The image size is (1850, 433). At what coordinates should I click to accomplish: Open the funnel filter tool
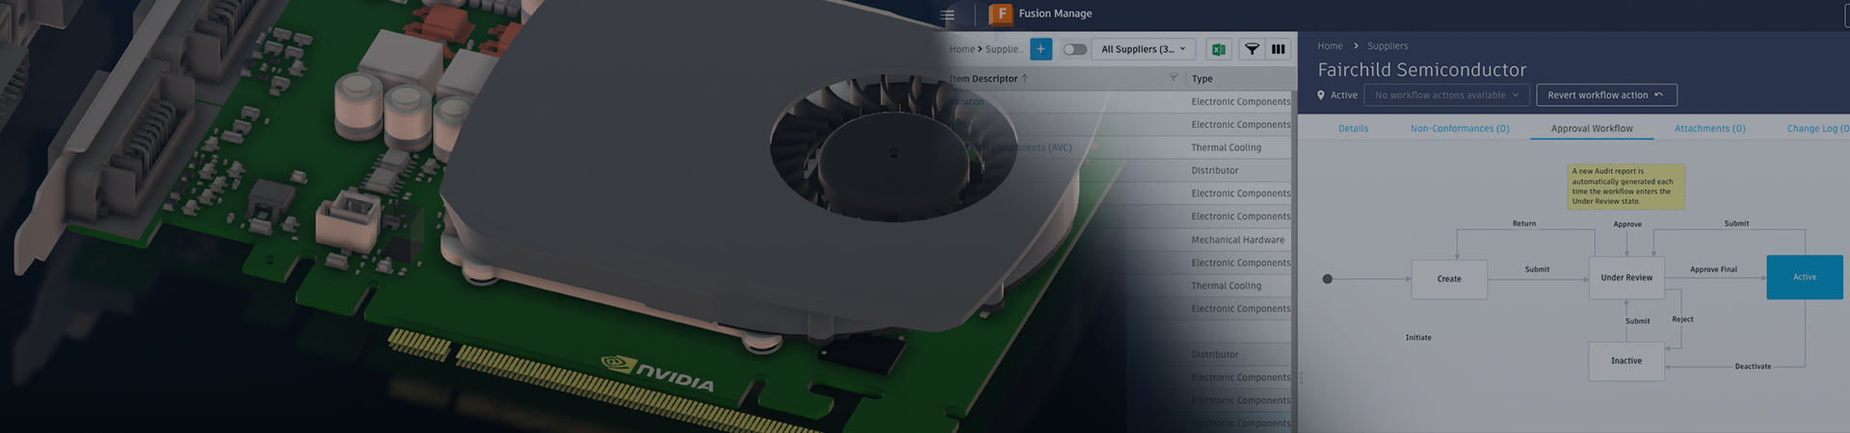tap(1252, 49)
